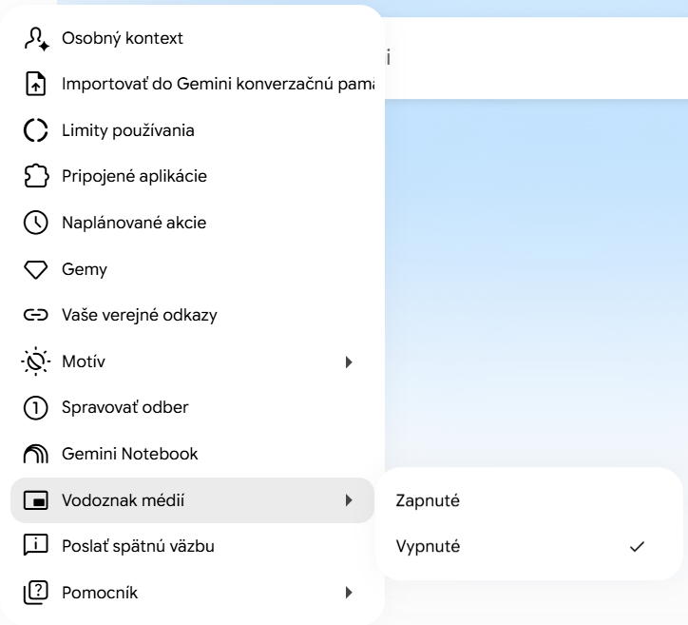Click the Osobný kontext person-sparkle icon

(x=36, y=39)
